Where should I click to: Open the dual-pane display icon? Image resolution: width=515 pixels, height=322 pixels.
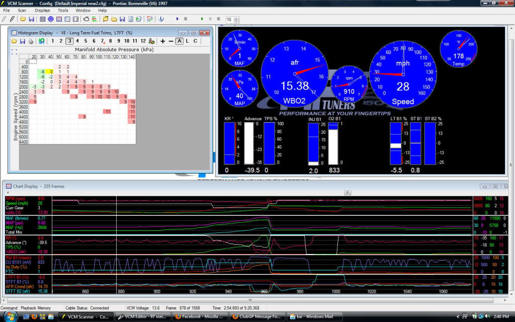click(x=75, y=19)
